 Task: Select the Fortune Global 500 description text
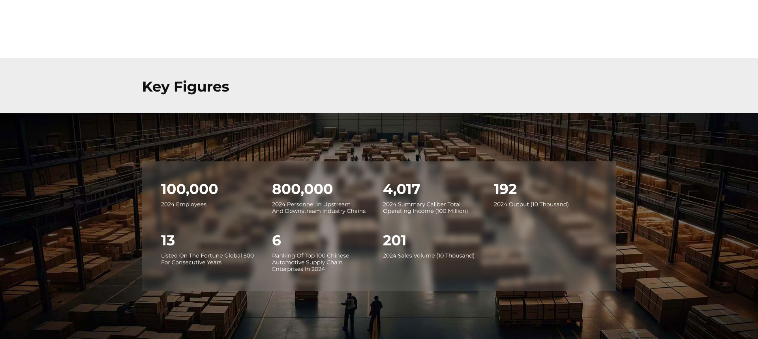point(207,259)
